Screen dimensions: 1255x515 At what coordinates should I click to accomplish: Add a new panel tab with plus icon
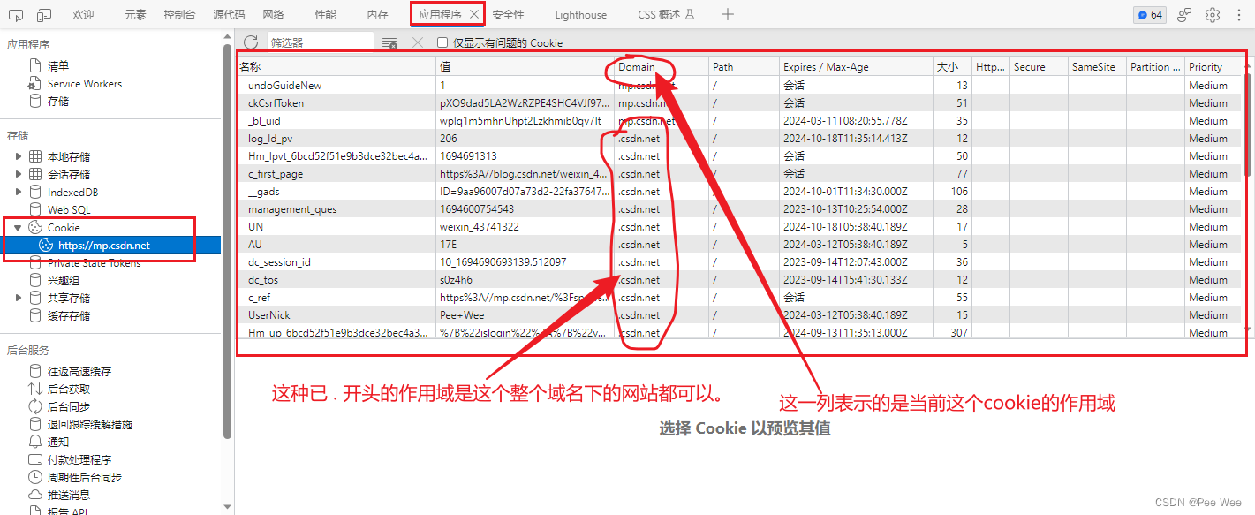click(x=728, y=14)
